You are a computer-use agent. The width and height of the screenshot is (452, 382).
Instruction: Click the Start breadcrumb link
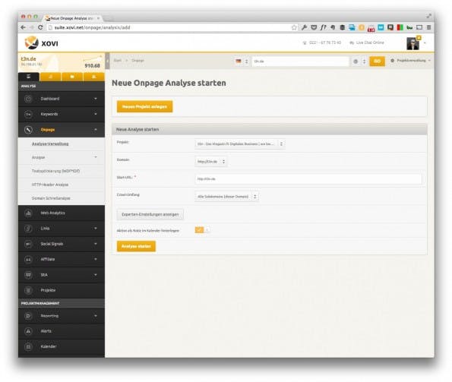click(x=118, y=61)
